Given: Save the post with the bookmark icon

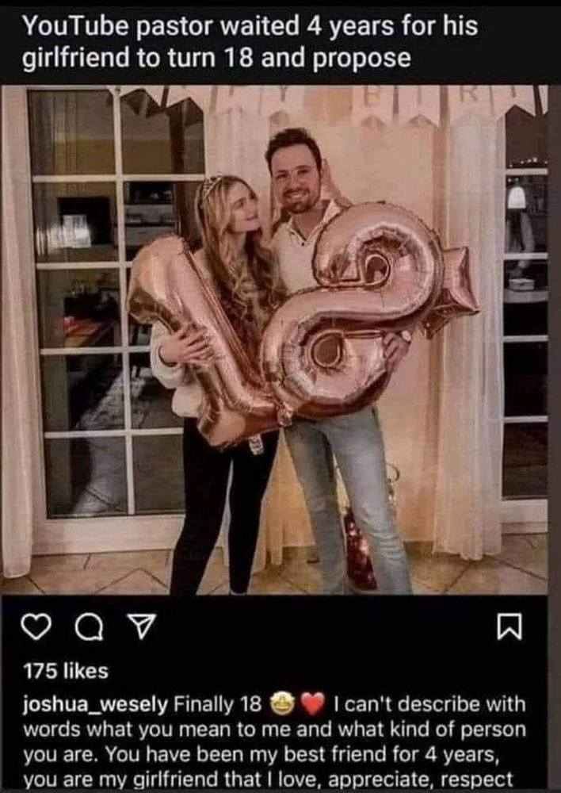Looking at the screenshot, I should coord(509,627).
